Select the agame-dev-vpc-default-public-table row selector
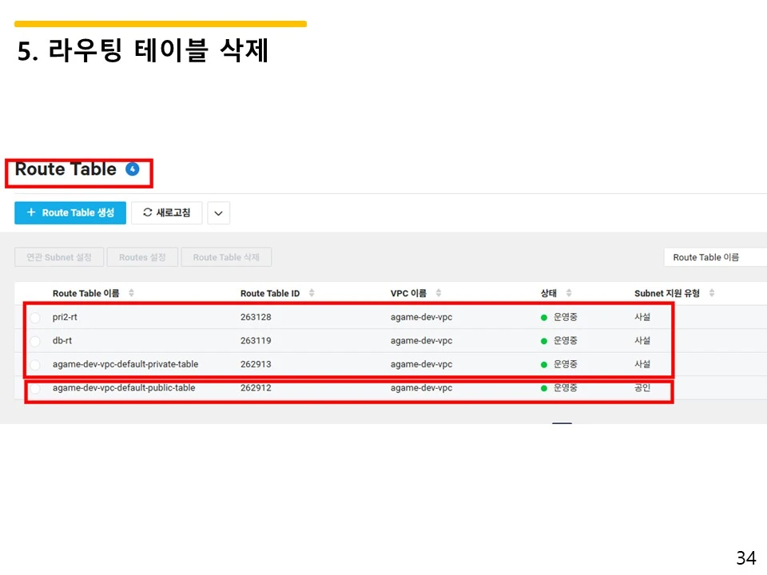Viewport: 767px width, 575px height. tap(34, 389)
